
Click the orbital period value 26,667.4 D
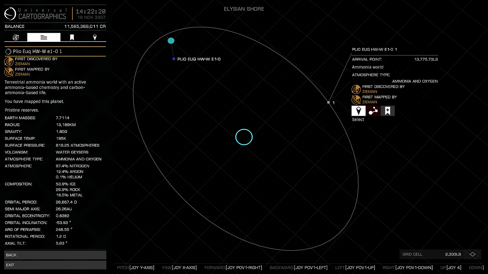[66, 202]
